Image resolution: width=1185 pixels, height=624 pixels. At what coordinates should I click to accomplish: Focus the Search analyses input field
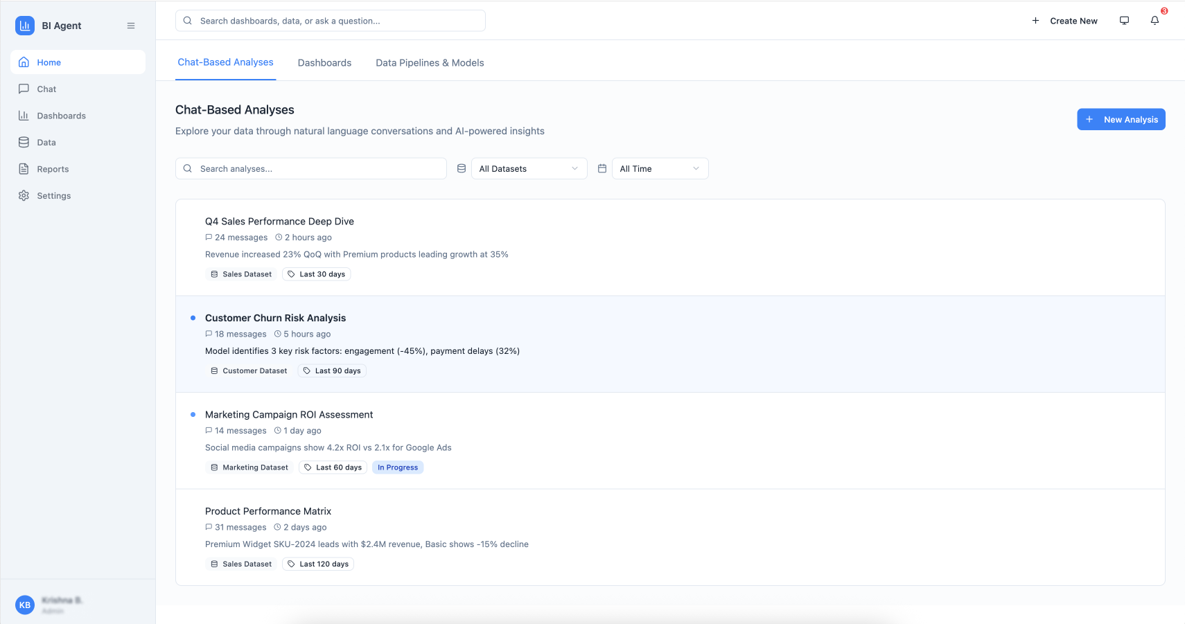tap(319, 169)
